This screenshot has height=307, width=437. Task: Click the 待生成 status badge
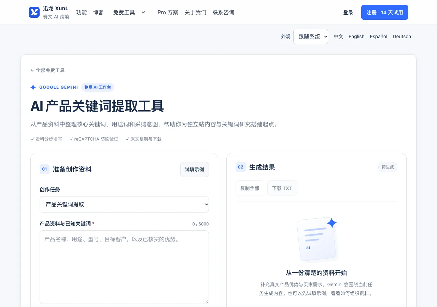388,167
